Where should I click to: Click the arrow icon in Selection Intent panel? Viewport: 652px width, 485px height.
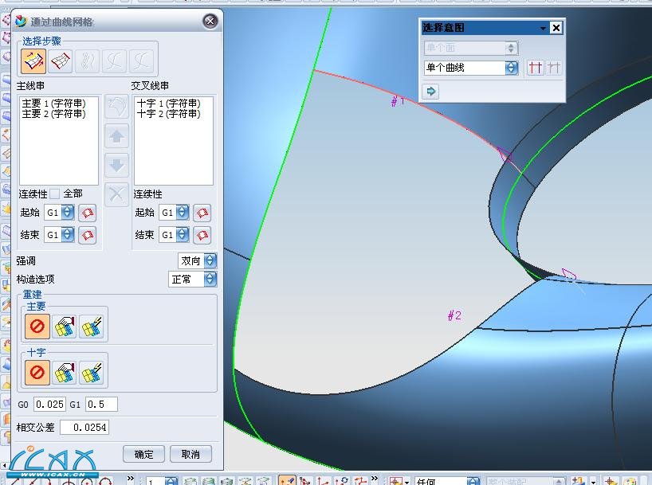tap(431, 92)
